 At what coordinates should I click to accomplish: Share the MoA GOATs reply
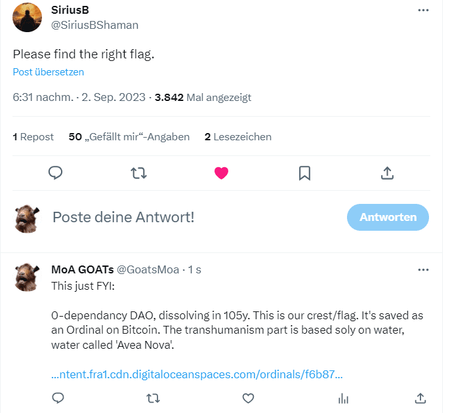(420, 397)
